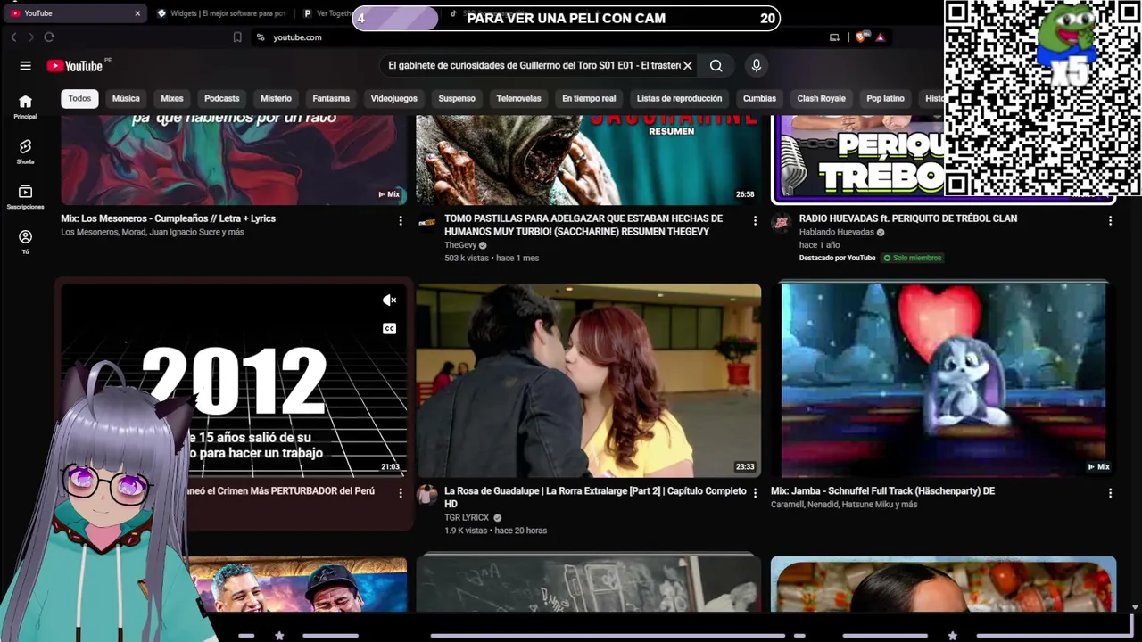Filter by the Fantasma chip
The width and height of the screenshot is (1142, 642).
pos(331,98)
